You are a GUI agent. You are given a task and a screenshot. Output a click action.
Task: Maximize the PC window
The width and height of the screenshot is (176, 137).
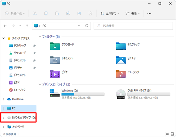160,4
